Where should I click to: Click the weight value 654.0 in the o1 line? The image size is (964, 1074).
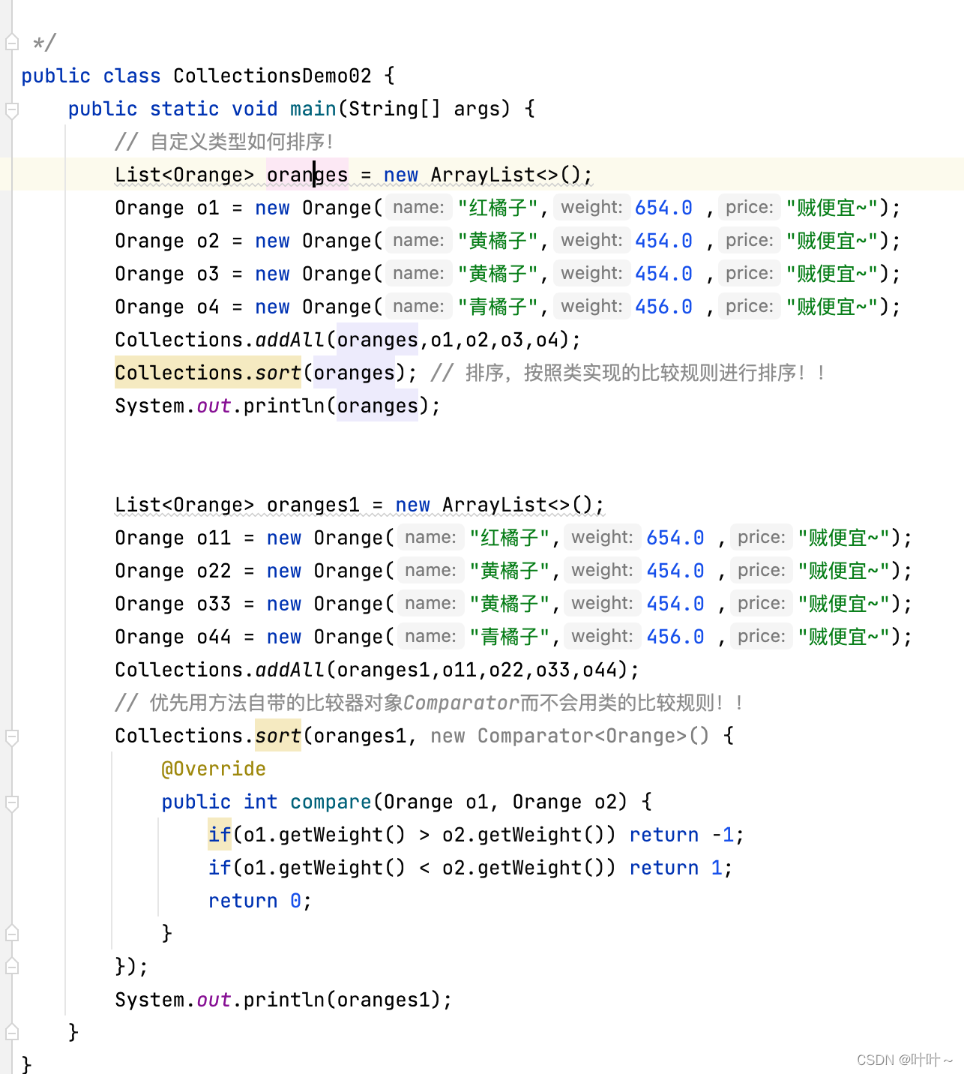click(663, 208)
